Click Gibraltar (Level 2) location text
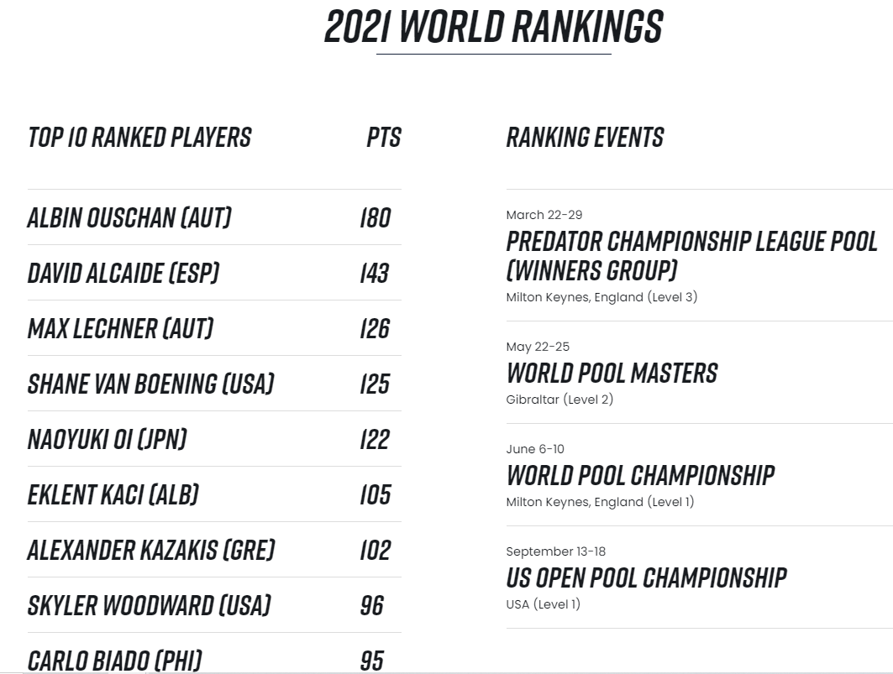Image resolution: width=893 pixels, height=674 pixels. pyautogui.click(x=559, y=400)
